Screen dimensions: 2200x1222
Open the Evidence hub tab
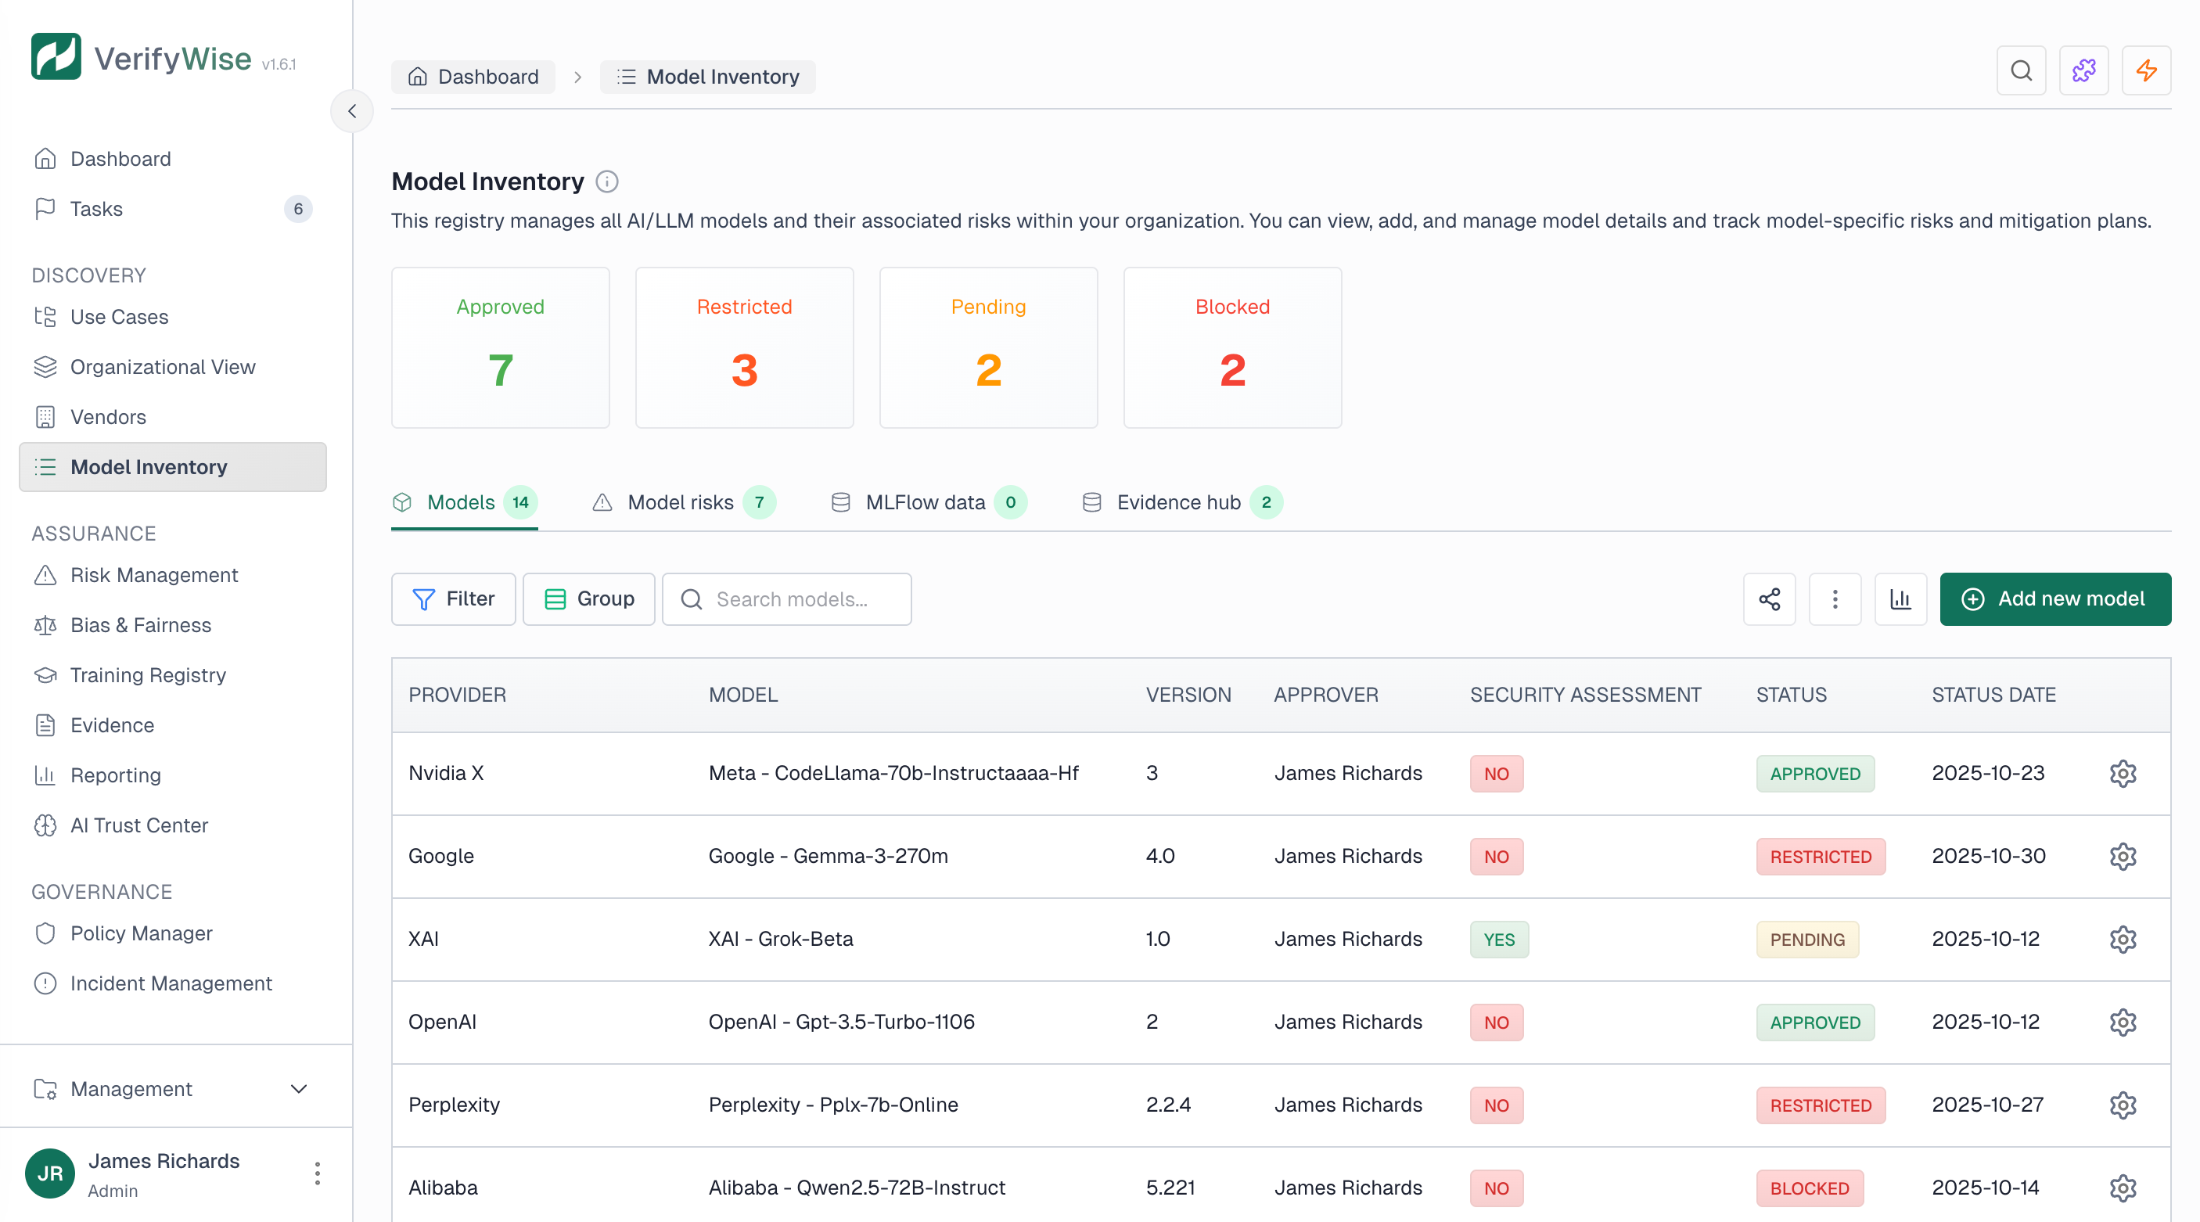[x=1177, y=502]
